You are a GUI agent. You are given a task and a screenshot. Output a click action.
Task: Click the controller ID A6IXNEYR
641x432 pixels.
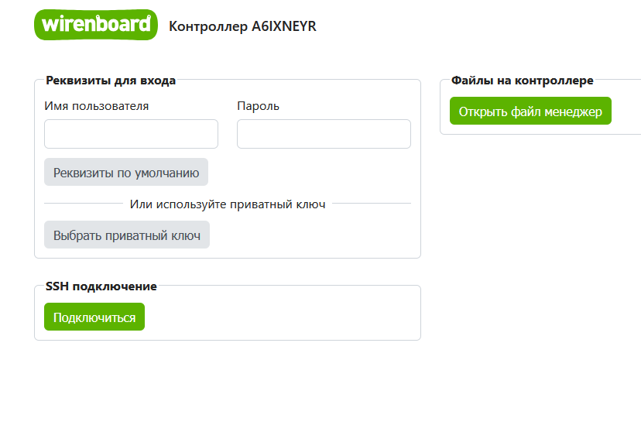[284, 26]
